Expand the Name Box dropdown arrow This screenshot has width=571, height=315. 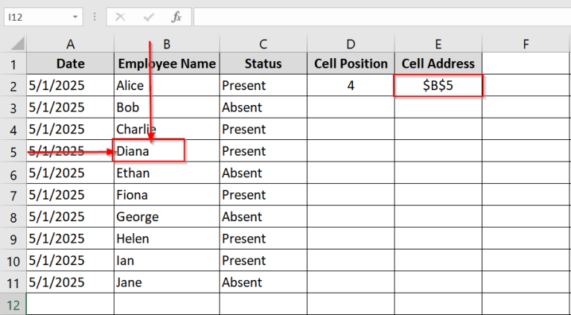coord(76,16)
